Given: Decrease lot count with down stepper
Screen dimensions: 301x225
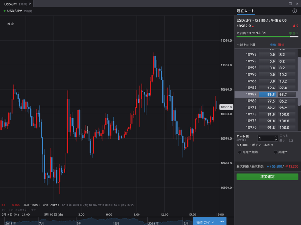Looking at the screenshot, I should point(276,140).
